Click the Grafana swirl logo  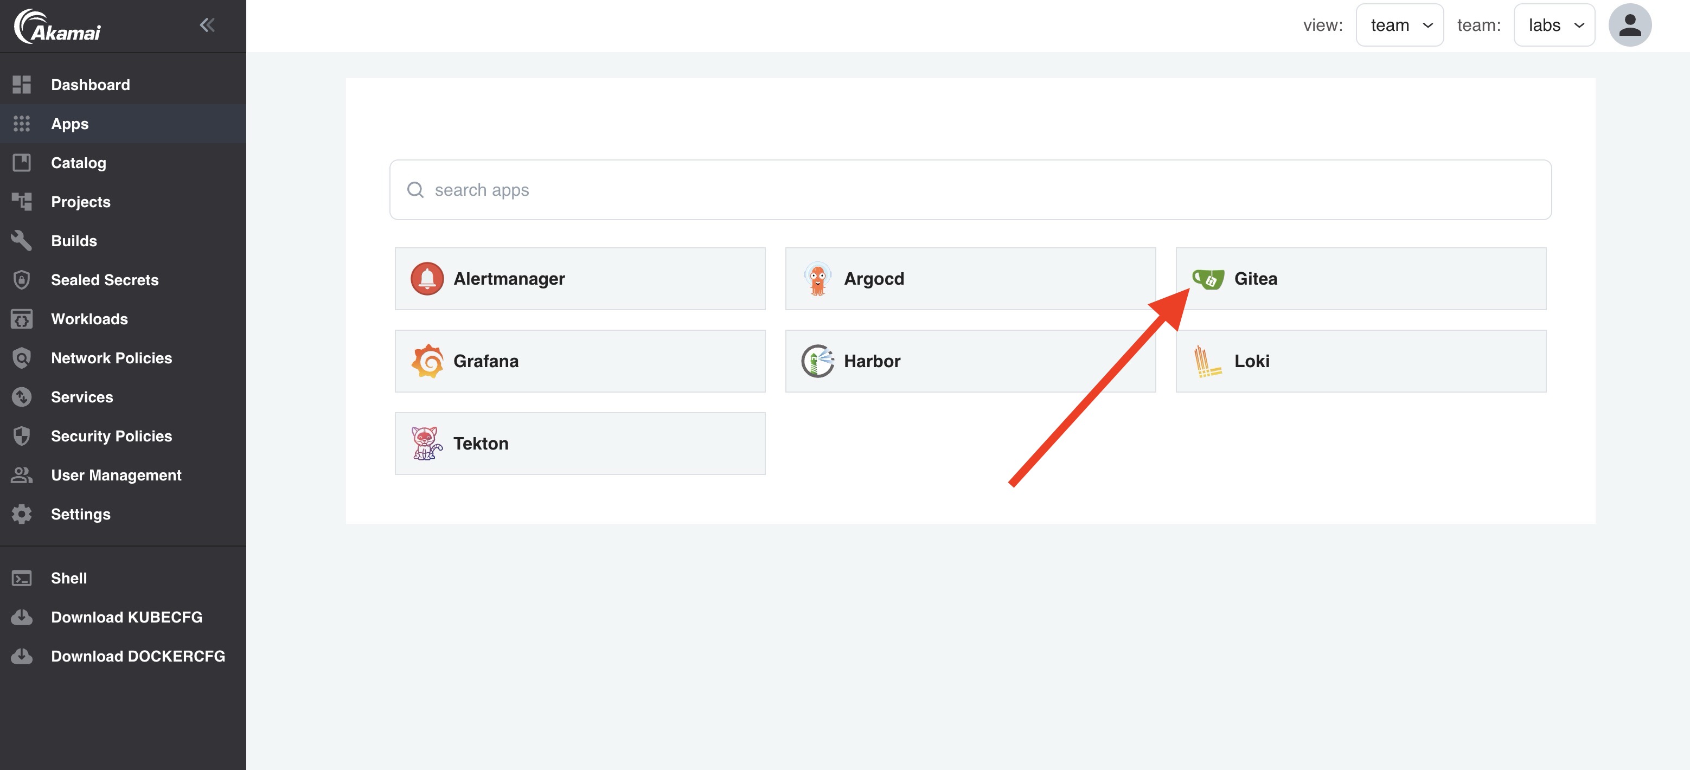(427, 361)
